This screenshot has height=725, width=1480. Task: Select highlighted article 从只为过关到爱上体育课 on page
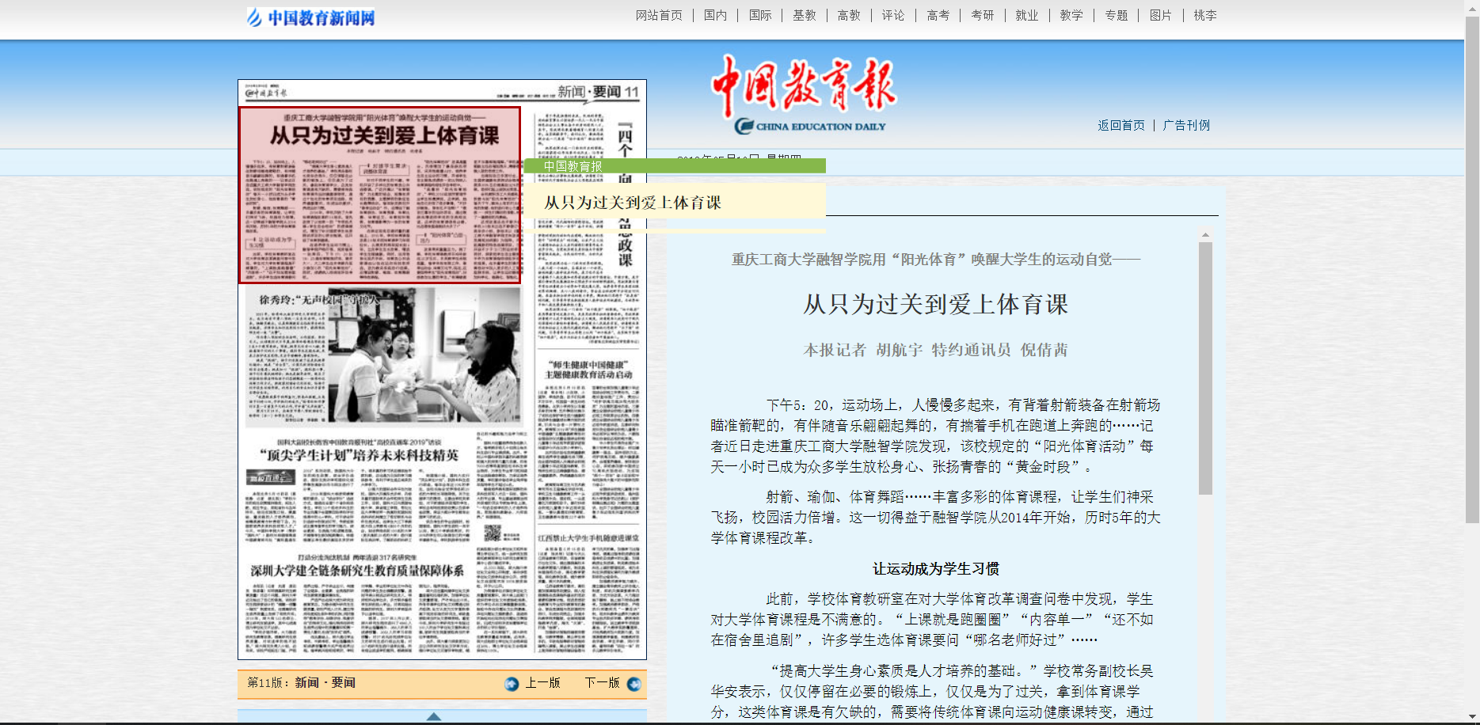(379, 195)
